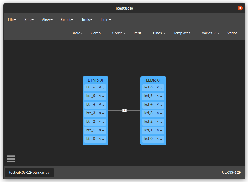Viewport: 248px width, 182px height.
Task: Clear the led_0 pin assignment
Action: (x=157, y=139)
